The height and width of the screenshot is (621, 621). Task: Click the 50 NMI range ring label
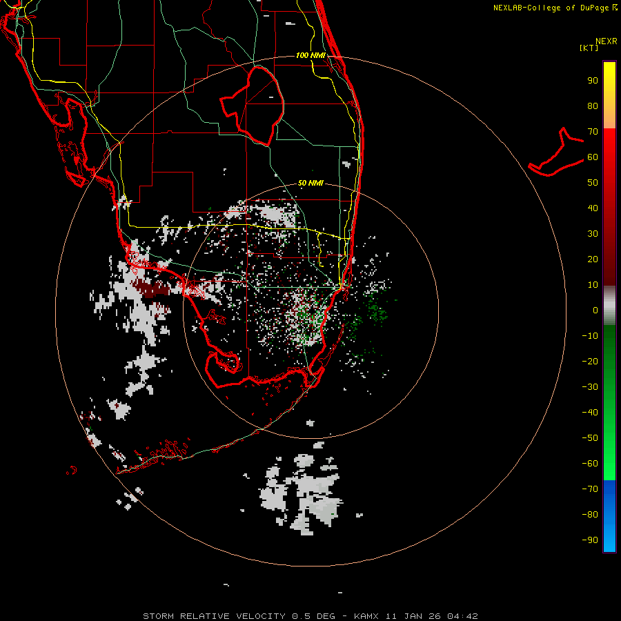[310, 183]
